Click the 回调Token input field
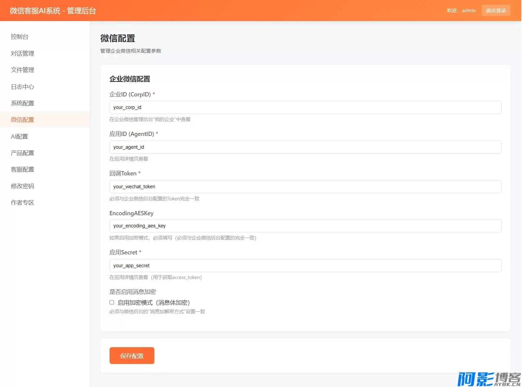Image resolution: width=522 pixels, height=387 pixels. (x=305, y=187)
